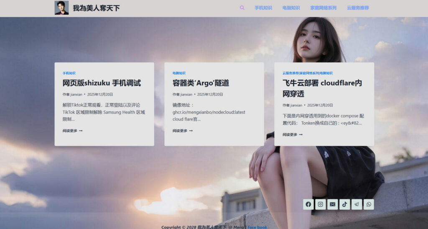Select 云服务推荐 in the top menu
The width and height of the screenshot is (428, 229).
(358, 8)
